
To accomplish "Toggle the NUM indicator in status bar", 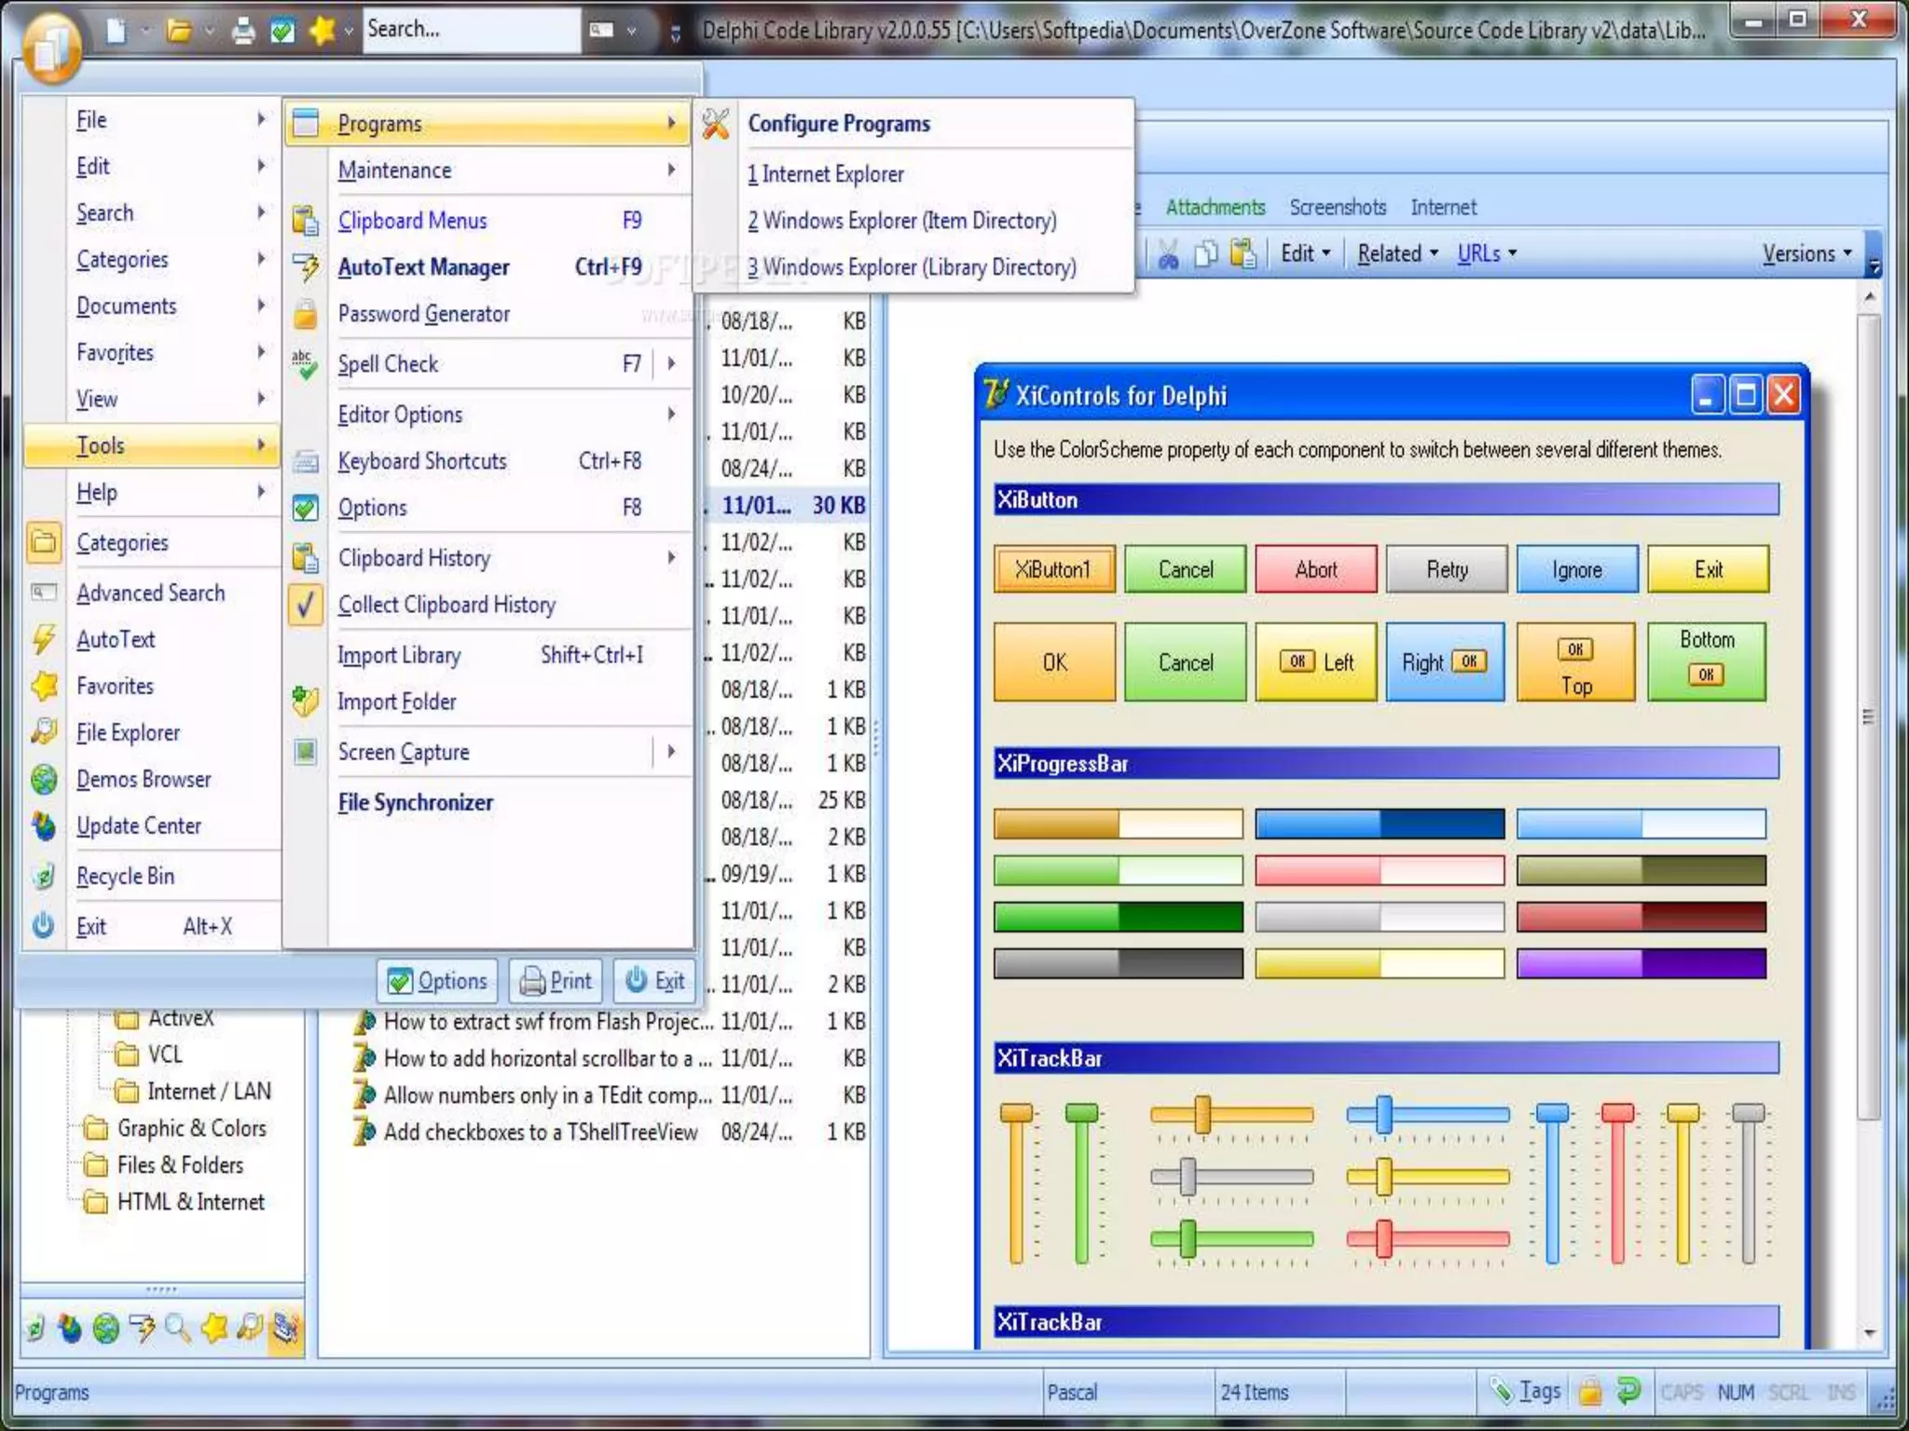I will [1735, 1392].
